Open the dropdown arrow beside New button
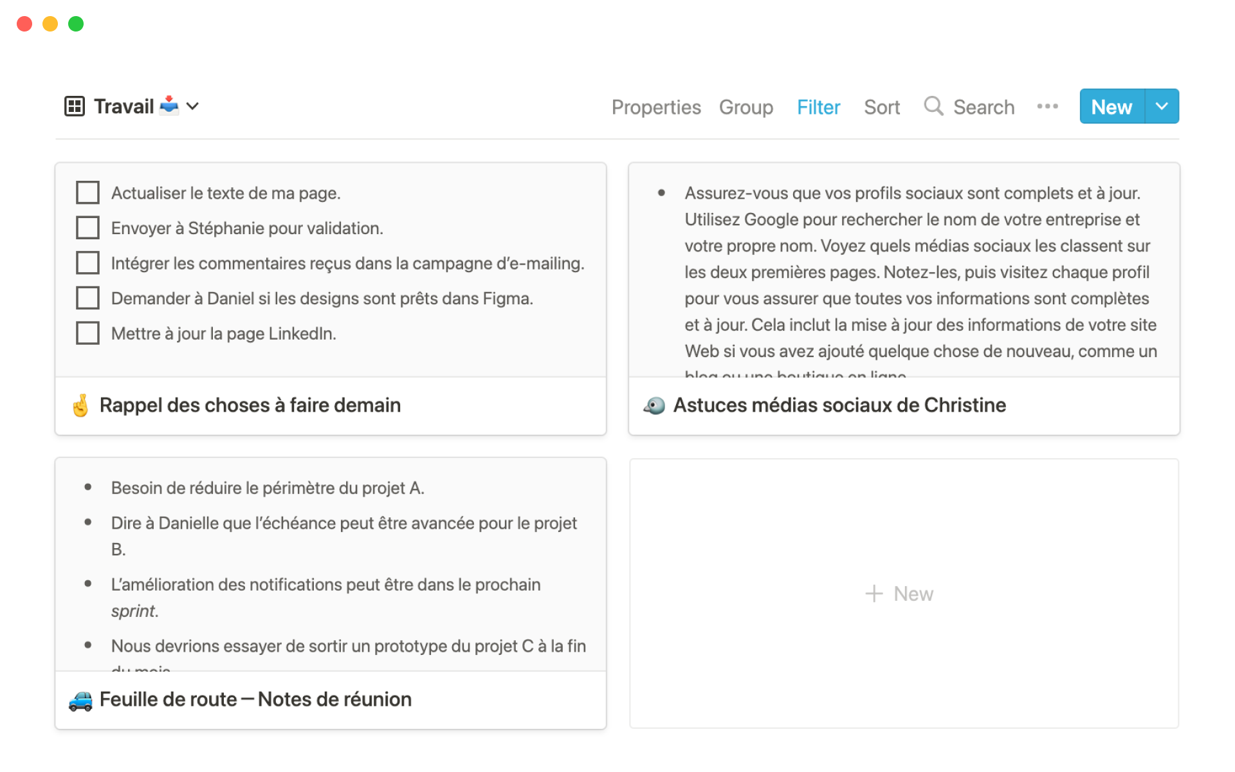The height and width of the screenshot is (772, 1235). (1162, 106)
